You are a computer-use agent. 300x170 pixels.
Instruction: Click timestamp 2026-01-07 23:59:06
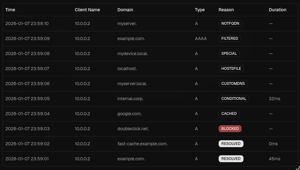(x=27, y=84)
